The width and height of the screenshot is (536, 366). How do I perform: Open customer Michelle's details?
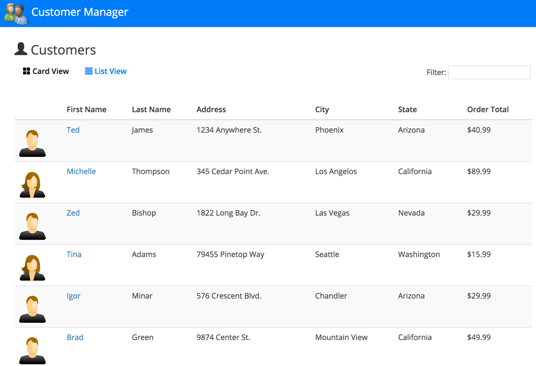point(81,171)
